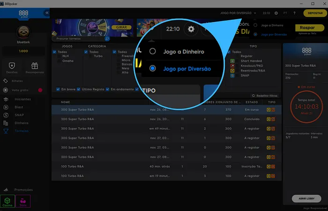Open the Blast section label

pyautogui.click(x=19, y=107)
